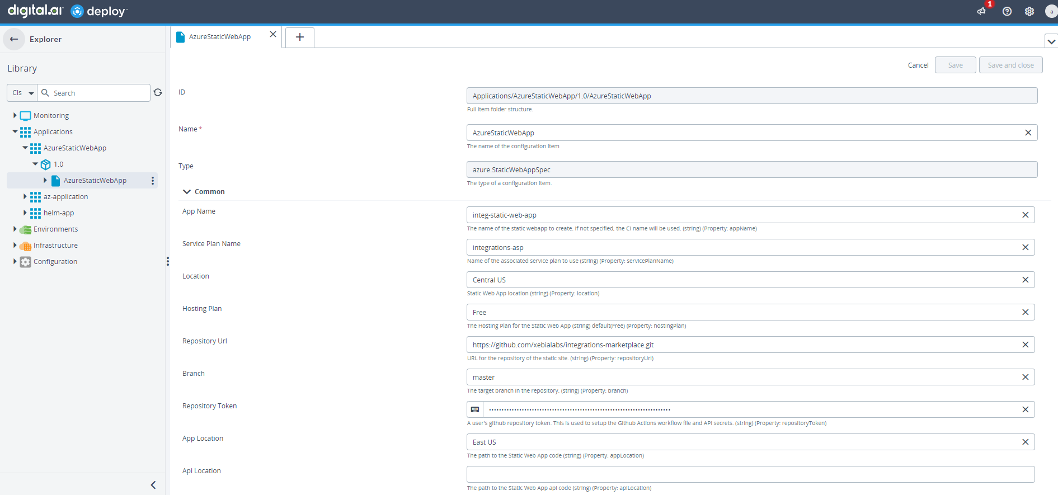This screenshot has width=1058, height=495.
Task: Click the Cancel link
Action: tap(918, 65)
